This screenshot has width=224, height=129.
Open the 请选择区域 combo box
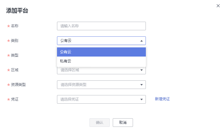point(101,70)
